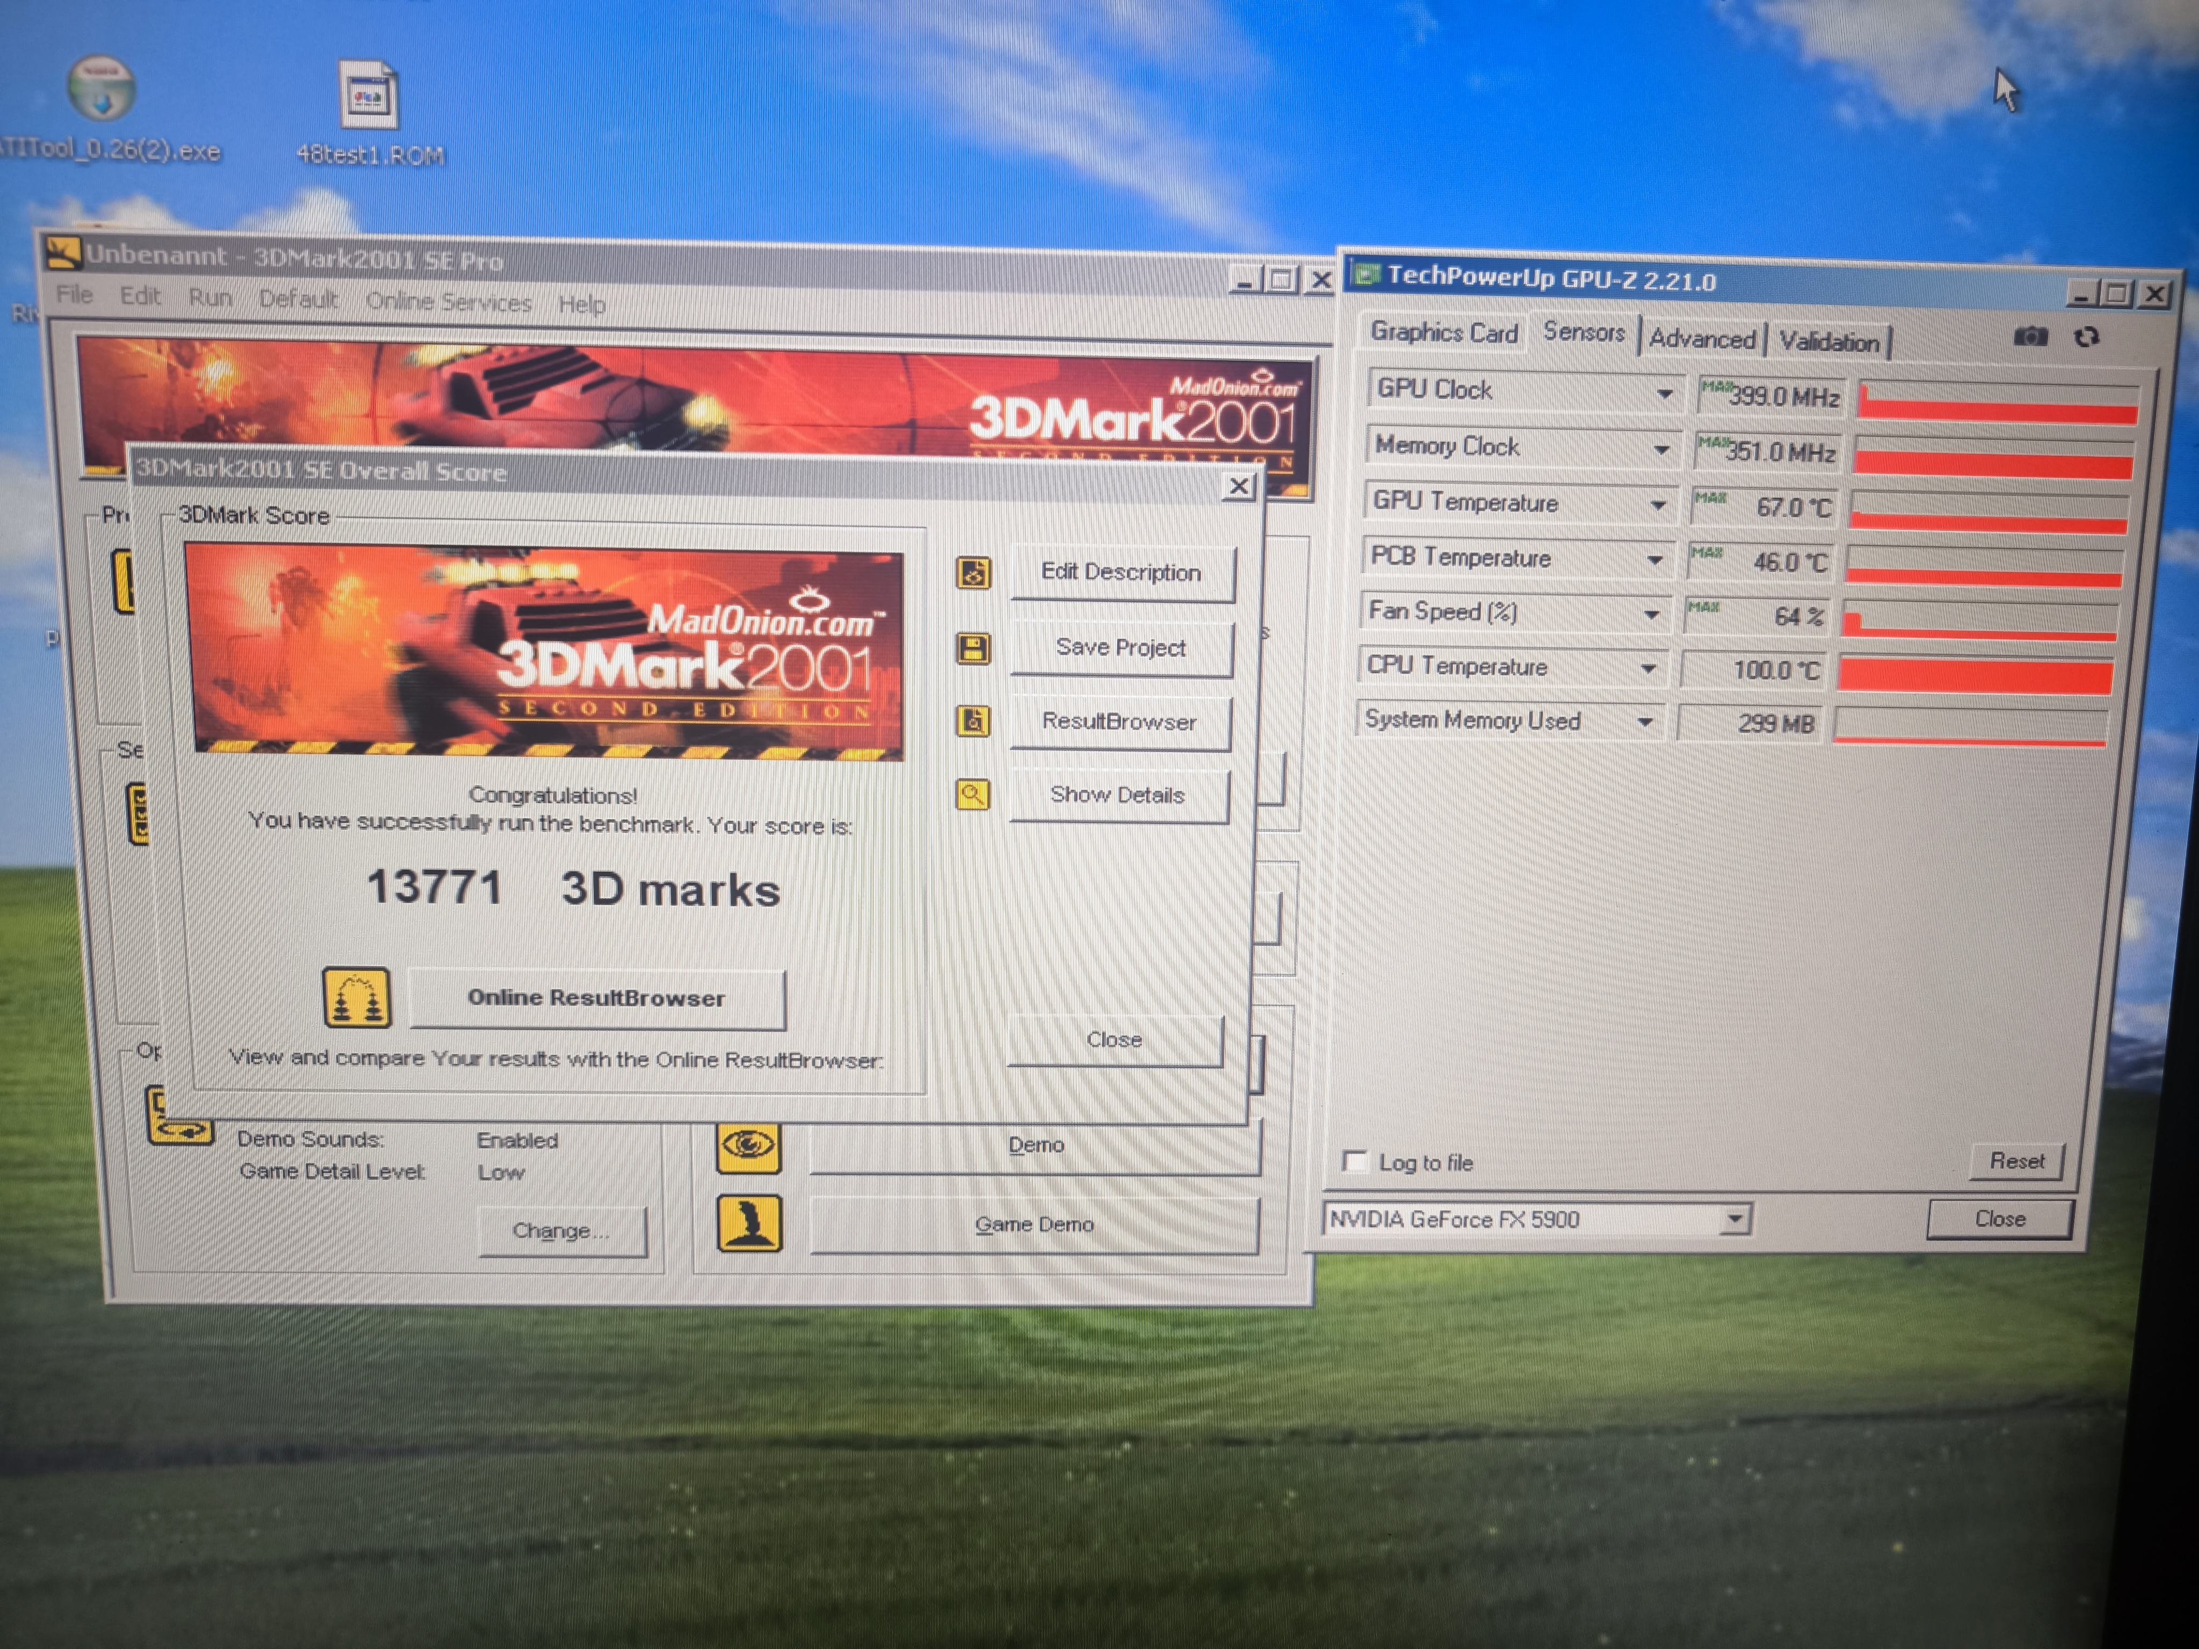Click the Demo eye icon

pos(748,1145)
